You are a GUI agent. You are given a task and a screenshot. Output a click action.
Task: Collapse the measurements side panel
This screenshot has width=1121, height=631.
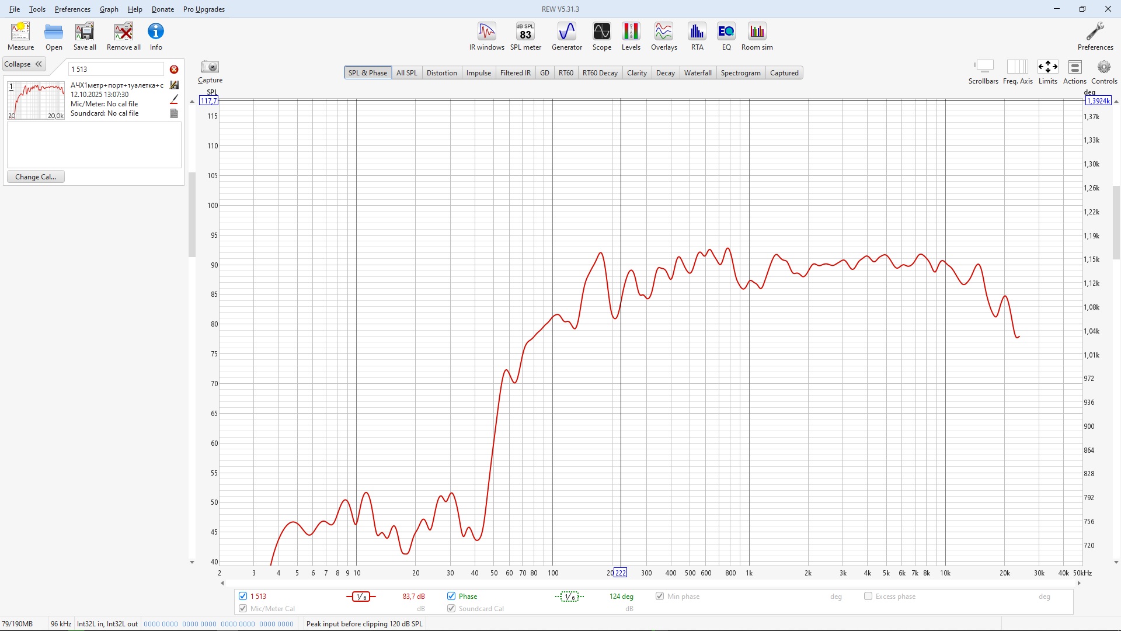[24, 64]
